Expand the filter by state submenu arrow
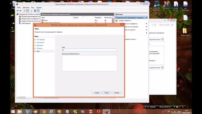The width and height of the screenshot is (202, 114). click(x=146, y=27)
